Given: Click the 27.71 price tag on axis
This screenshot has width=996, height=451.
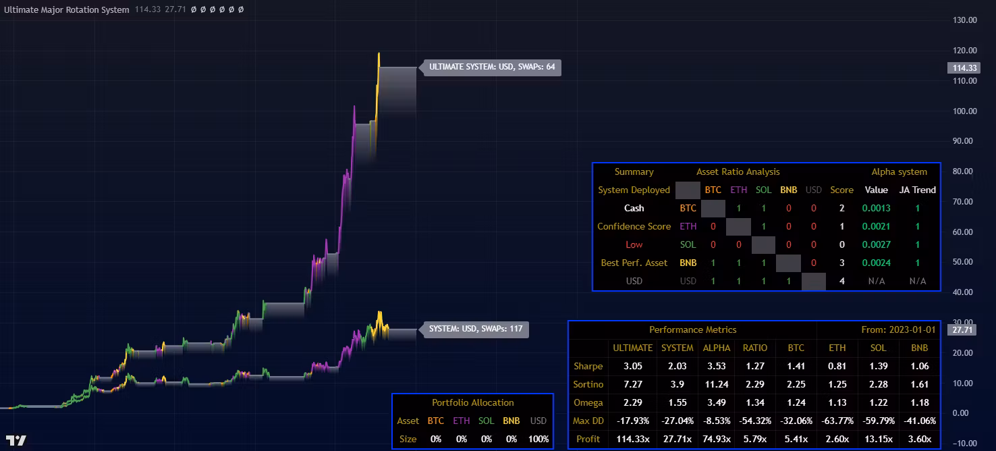Looking at the screenshot, I should 963,330.
